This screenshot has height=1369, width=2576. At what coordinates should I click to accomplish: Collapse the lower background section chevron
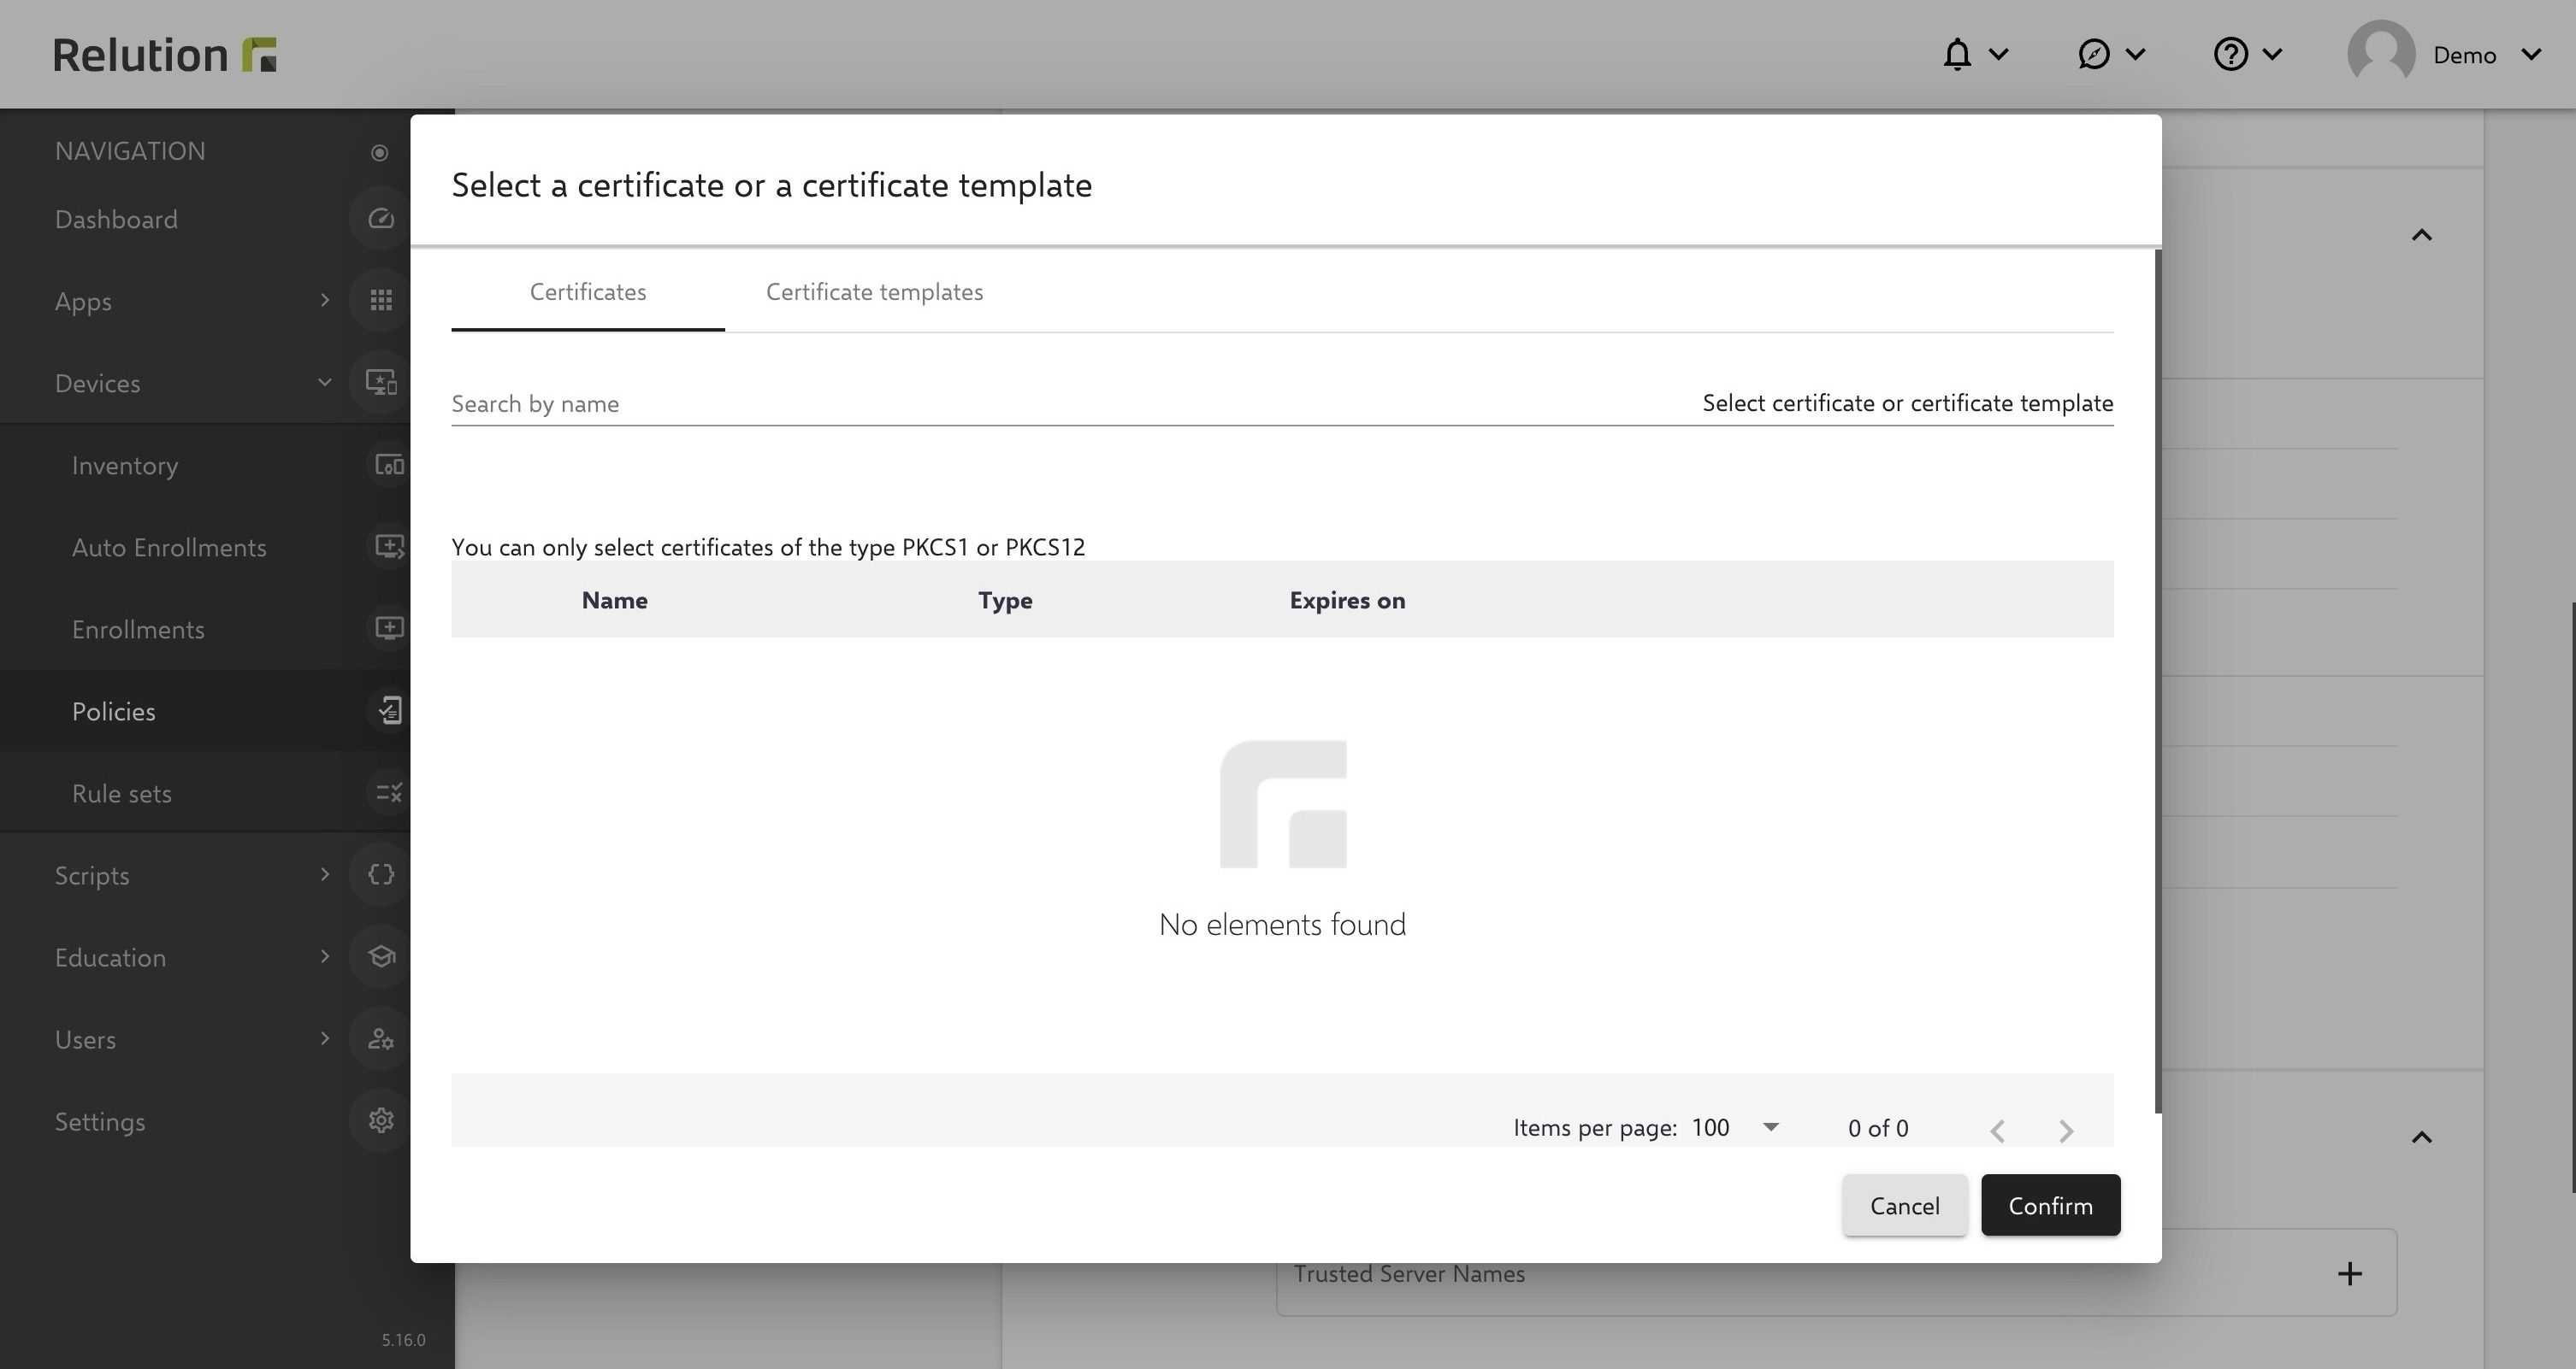coord(2421,1137)
